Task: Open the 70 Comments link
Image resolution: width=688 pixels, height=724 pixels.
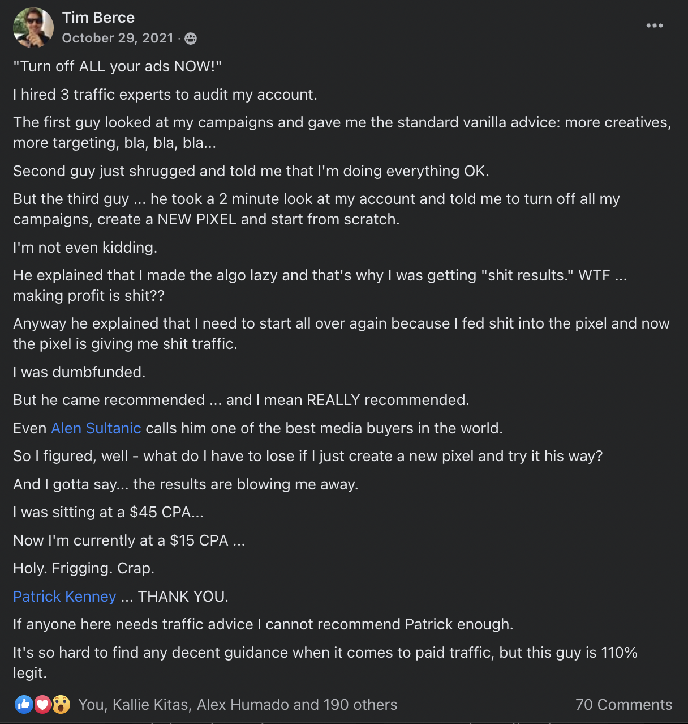Action: point(623,705)
